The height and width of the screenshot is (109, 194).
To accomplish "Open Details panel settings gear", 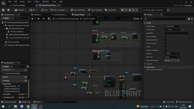I will 192,19.
